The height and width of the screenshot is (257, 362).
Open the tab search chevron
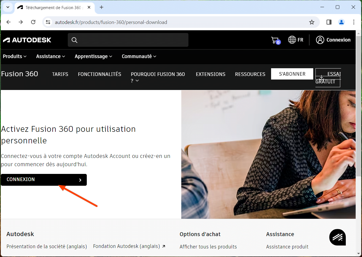[8, 7]
